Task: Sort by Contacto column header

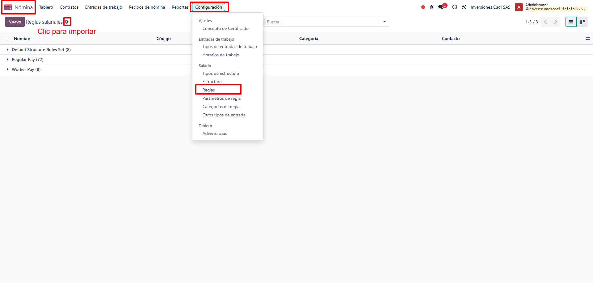Action: [x=451, y=38]
